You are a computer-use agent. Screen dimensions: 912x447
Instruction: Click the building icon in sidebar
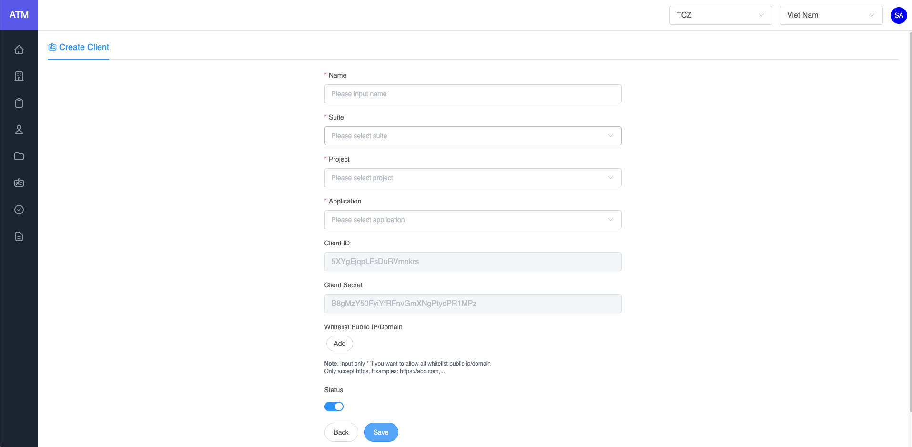click(x=19, y=76)
